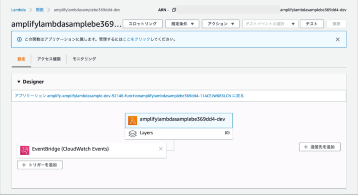
Task: Click the スロットリング button
Action: (x=143, y=24)
